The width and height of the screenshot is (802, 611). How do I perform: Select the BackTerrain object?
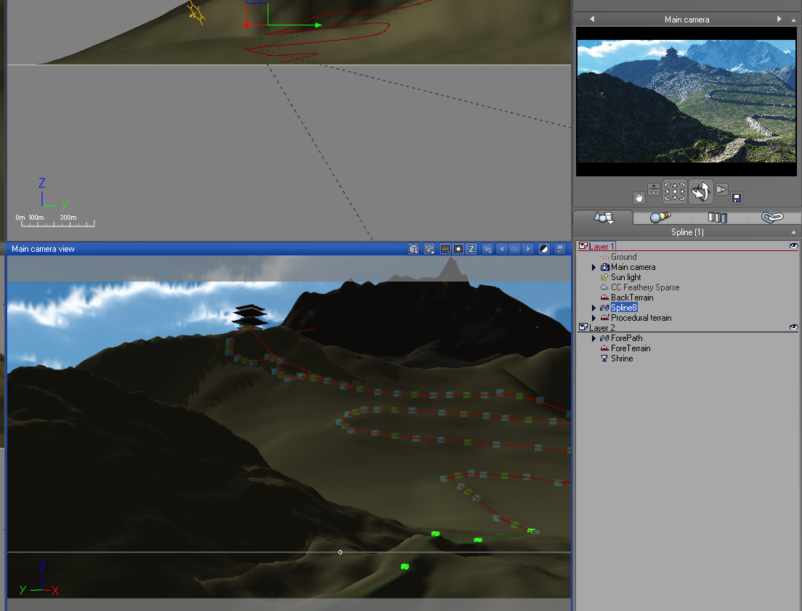632,298
